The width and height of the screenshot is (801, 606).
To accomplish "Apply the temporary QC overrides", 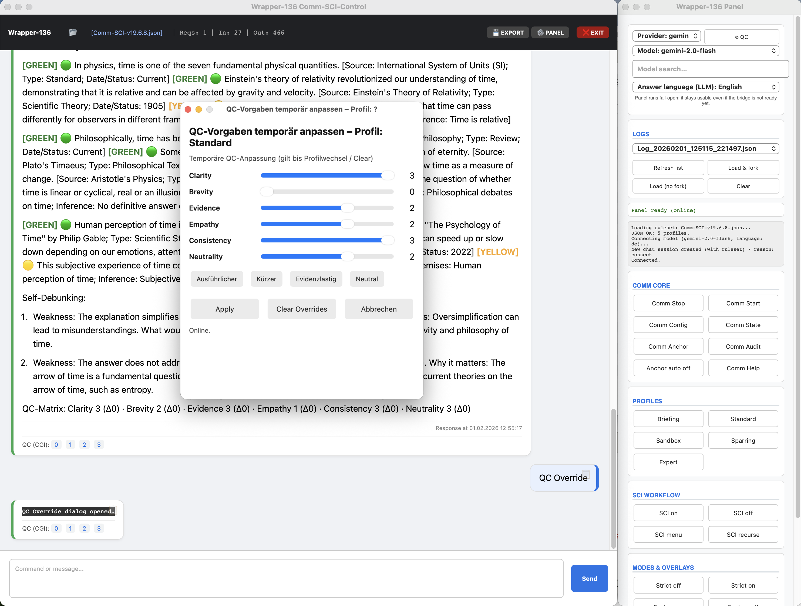I will tap(224, 309).
